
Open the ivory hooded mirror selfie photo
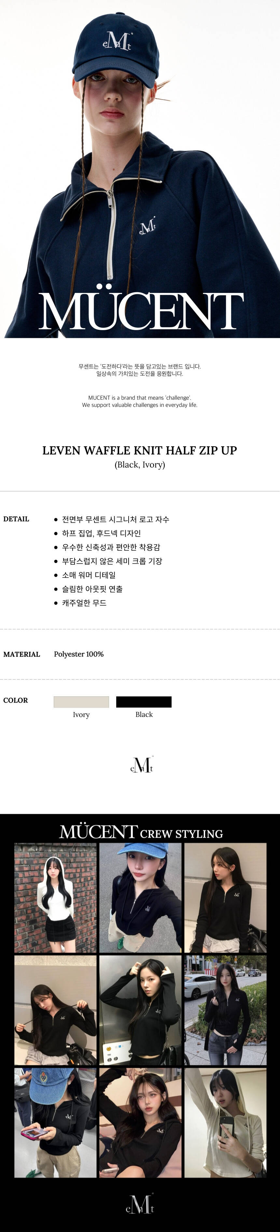pos(225,1122)
